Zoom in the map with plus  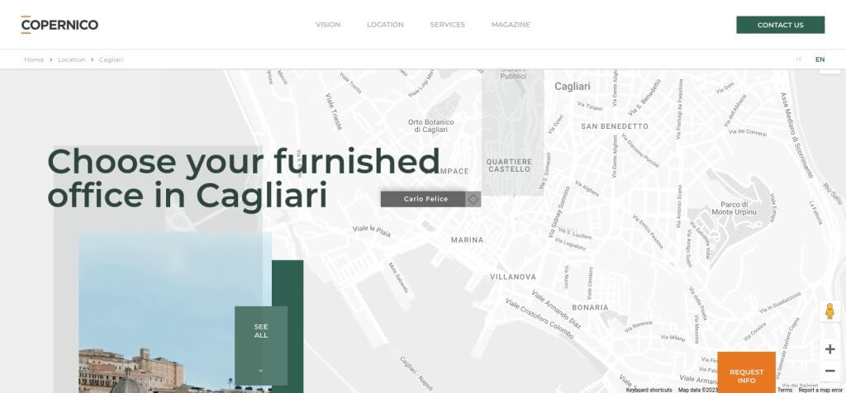coord(829,349)
